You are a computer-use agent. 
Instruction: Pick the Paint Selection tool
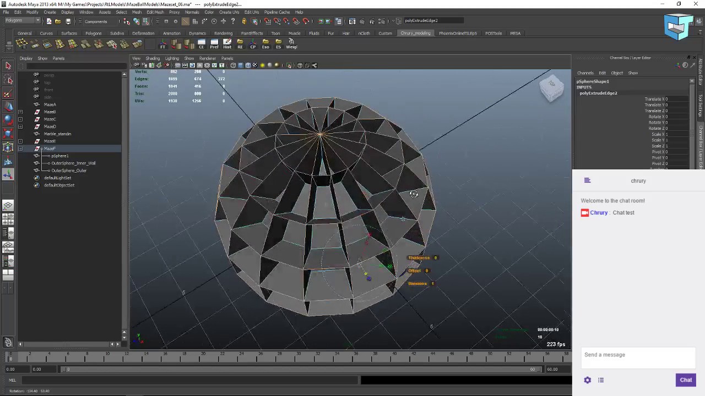click(8, 94)
